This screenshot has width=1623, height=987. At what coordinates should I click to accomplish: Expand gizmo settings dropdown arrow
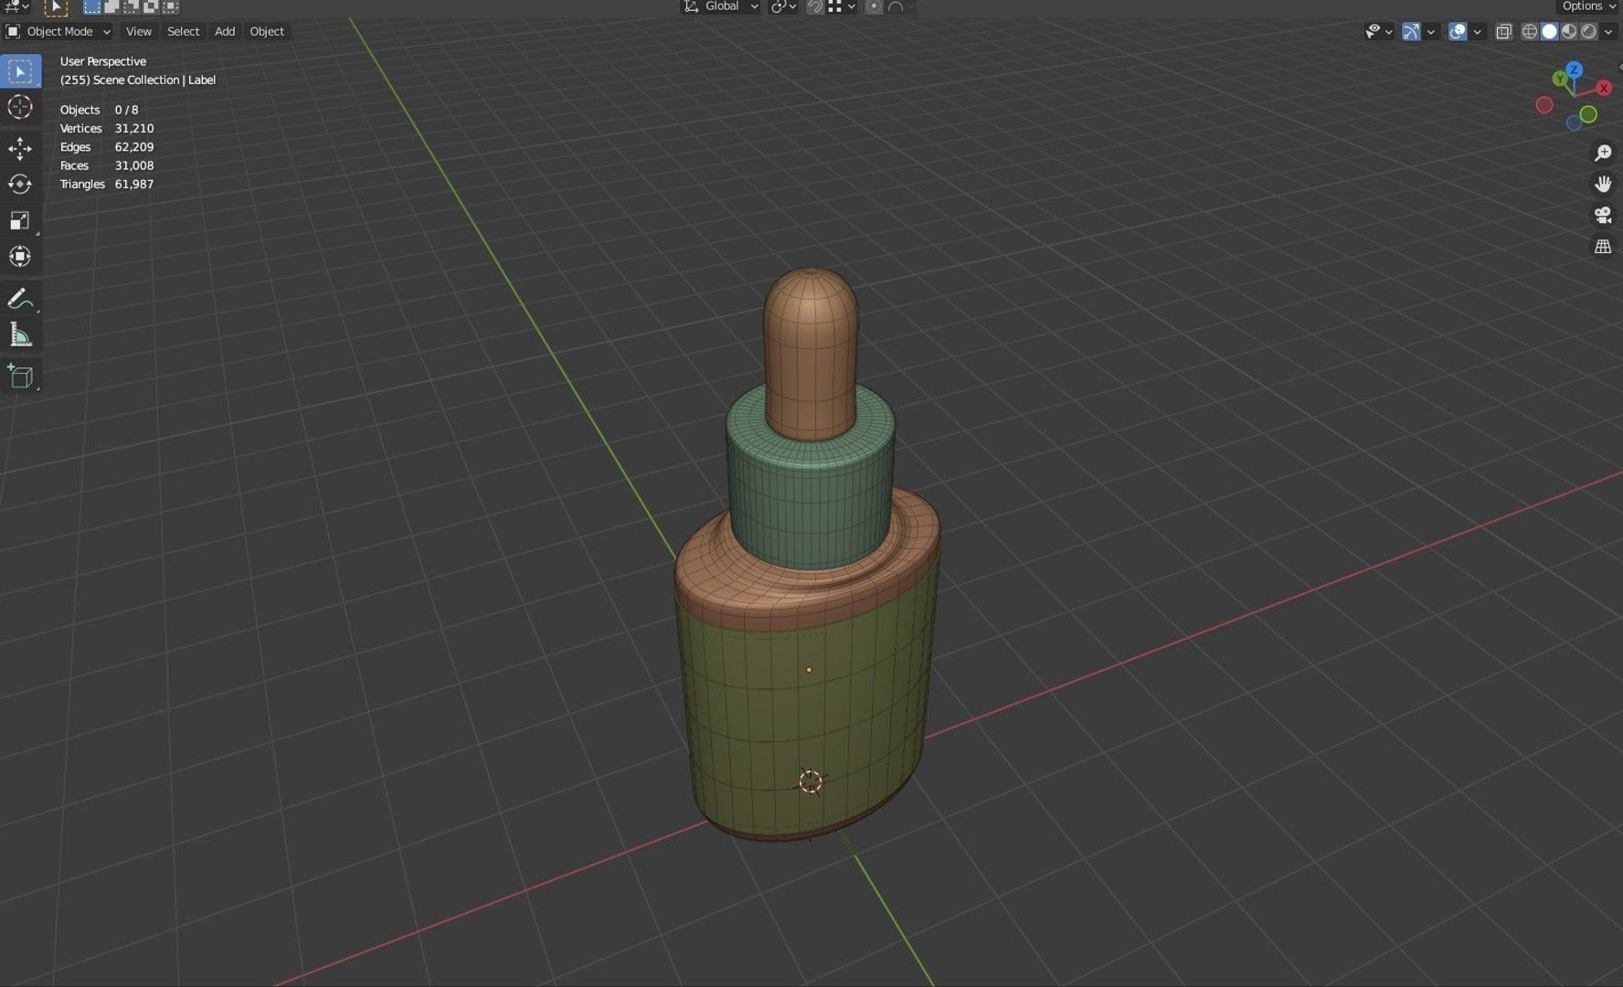pyautogui.click(x=1431, y=32)
